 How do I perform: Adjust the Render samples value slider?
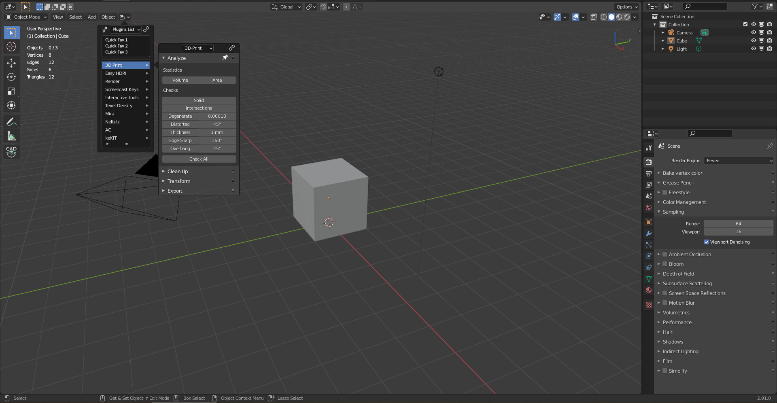pos(738,223)
